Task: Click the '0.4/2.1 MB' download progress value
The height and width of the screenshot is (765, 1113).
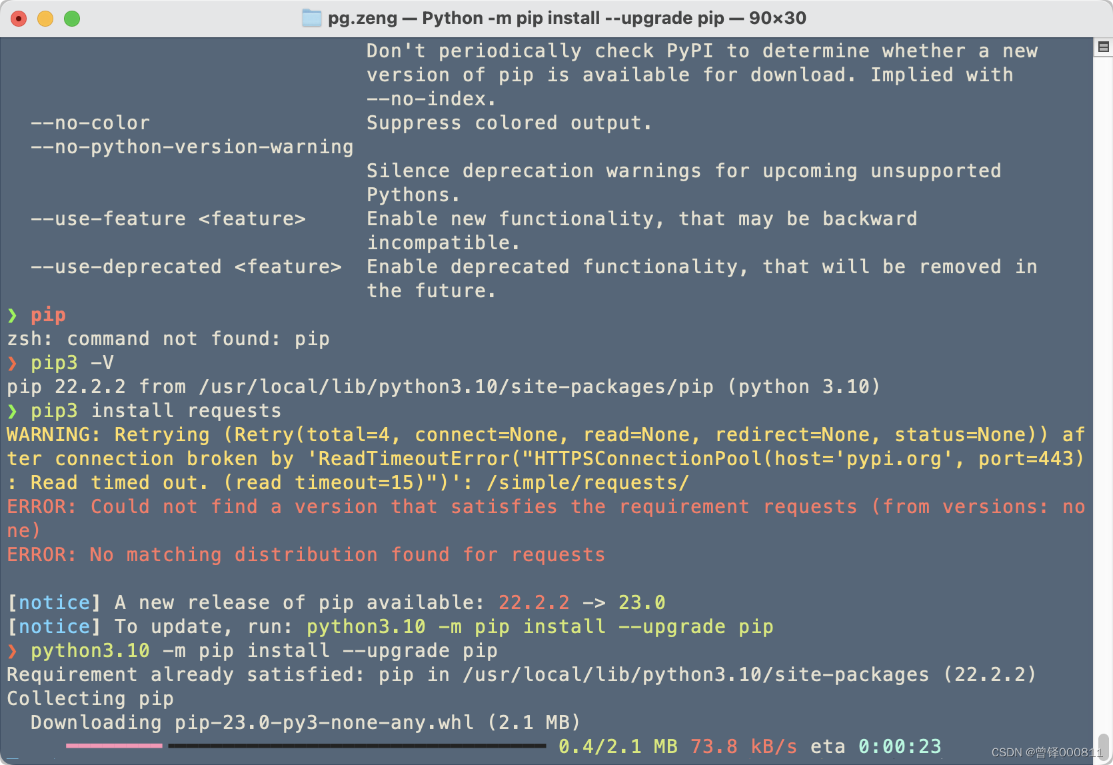Action: click(618, 747)
